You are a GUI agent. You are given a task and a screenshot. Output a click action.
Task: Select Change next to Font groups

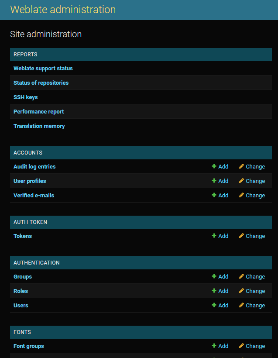coord(255,346)
